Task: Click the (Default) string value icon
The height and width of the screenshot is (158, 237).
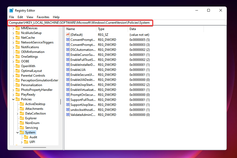Action: coord(68,34)
